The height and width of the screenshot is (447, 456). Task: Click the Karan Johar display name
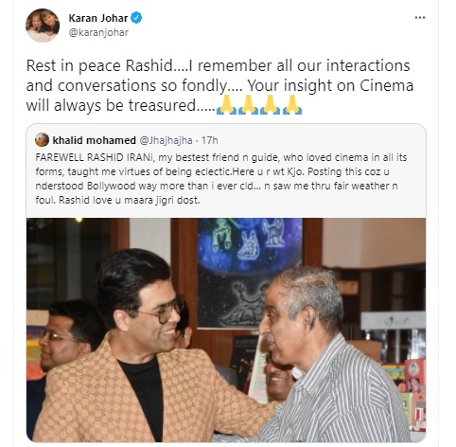point(98,18)
